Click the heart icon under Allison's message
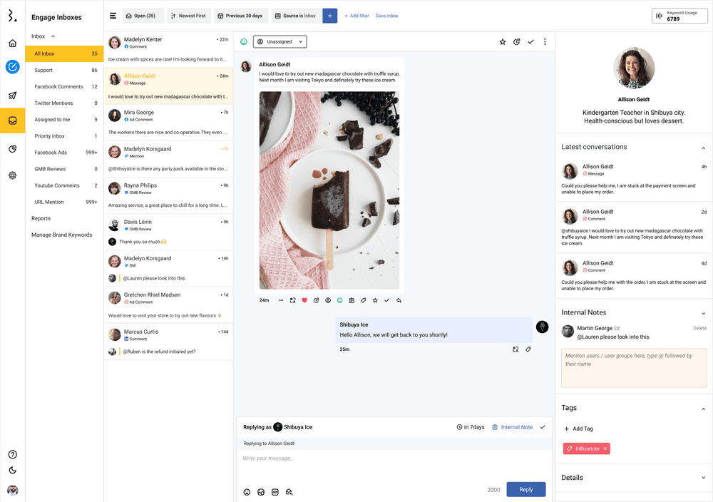This screenshot has height=502, width=713. click(304, 300)
